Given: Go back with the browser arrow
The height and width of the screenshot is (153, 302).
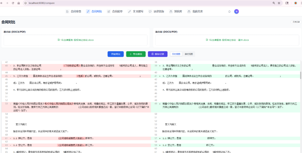Looking at the screenshot, I should pos(2,3).
